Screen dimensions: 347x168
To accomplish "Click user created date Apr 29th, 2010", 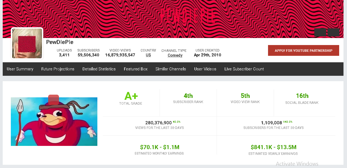I will (x=207, y=55).
